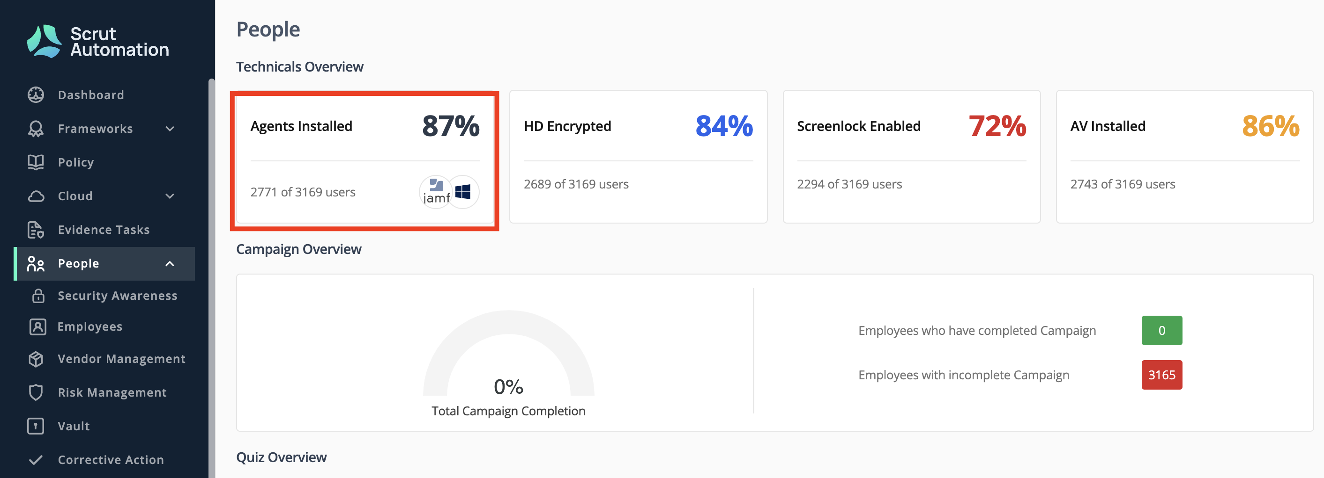Click the Vault safe icon
This screenshot has height=478, width=1324.
tap(36, 426)
